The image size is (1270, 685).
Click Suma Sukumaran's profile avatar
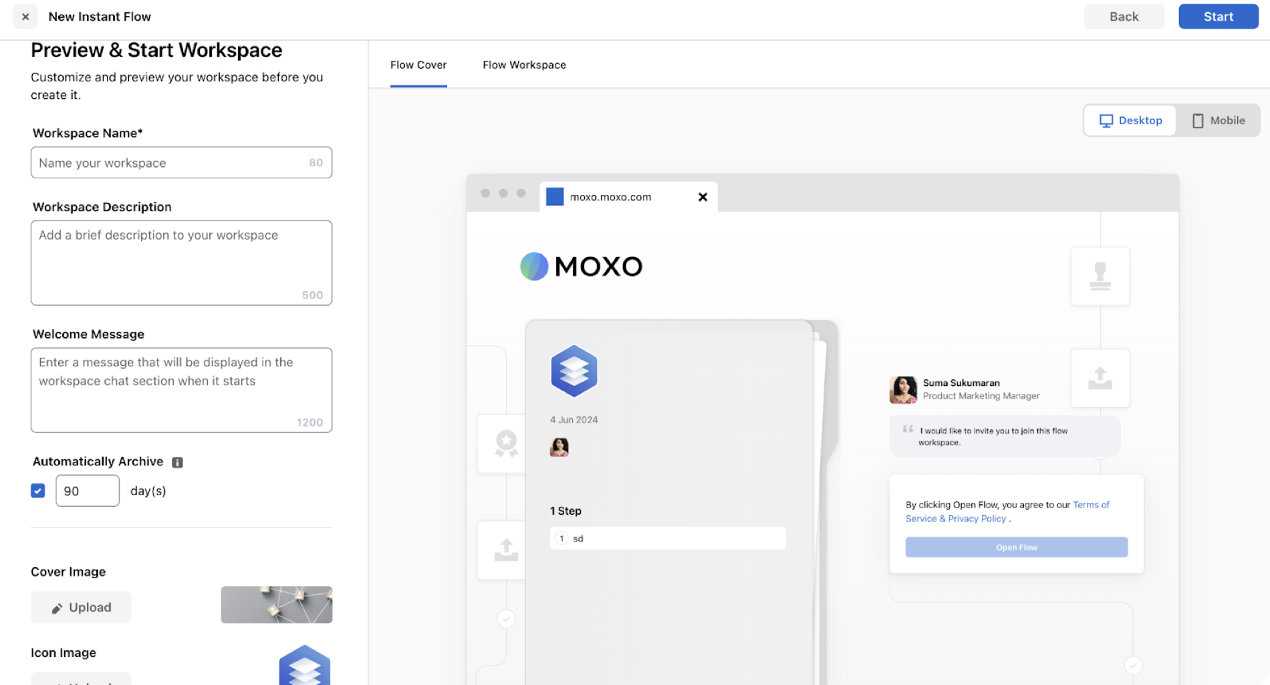903,389
